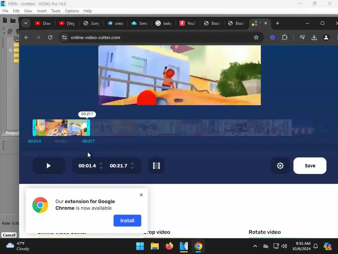Viewport: 338px width, 254px height.
Task: Open the Chrome profile avatar icon
Action: coord(326,37)
